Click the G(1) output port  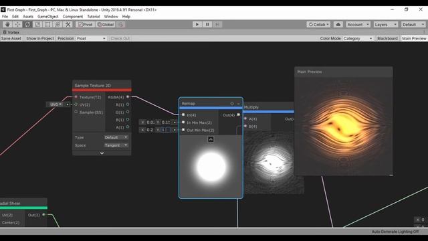[128, 112]
